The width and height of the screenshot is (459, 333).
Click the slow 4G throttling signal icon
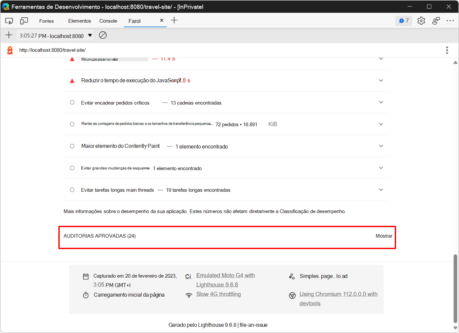[189, 295]
